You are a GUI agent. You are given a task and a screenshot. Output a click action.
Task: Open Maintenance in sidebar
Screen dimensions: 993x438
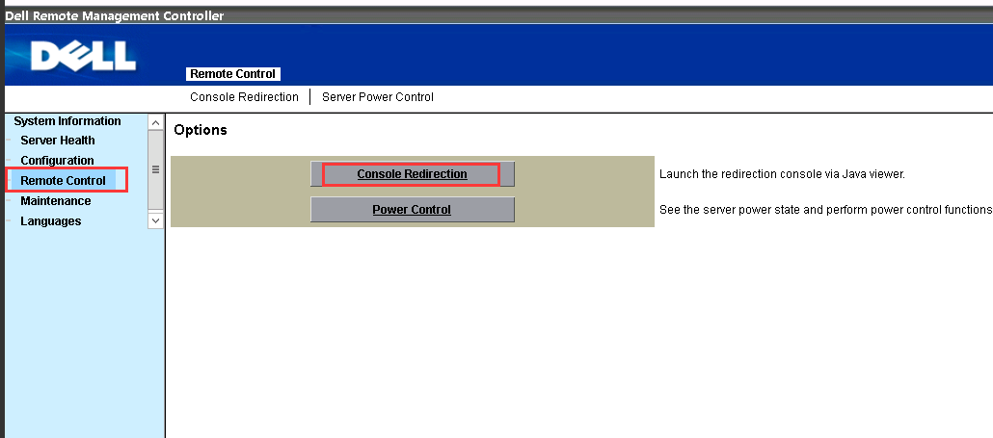(56, 201)
